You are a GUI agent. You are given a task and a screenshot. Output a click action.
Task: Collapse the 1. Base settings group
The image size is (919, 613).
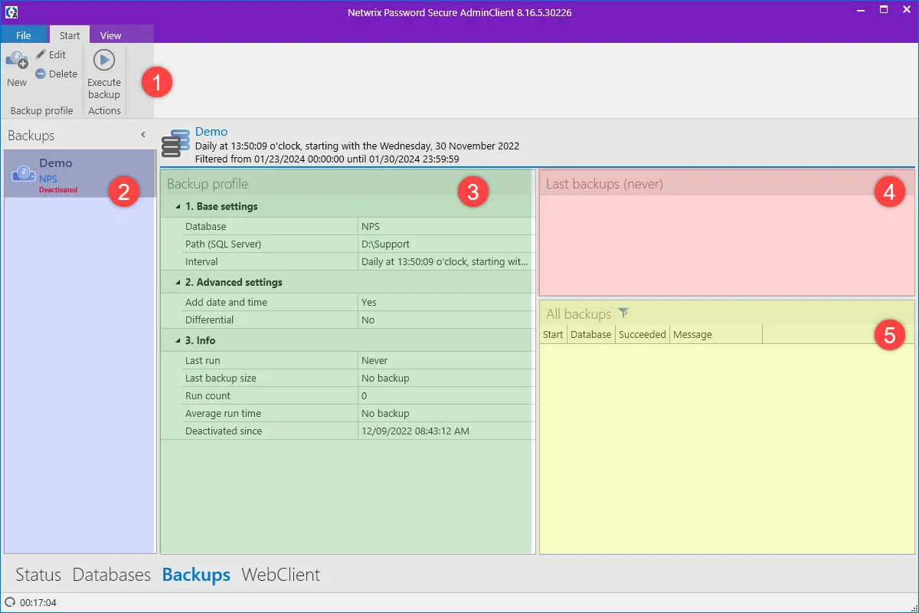point(178,207)
